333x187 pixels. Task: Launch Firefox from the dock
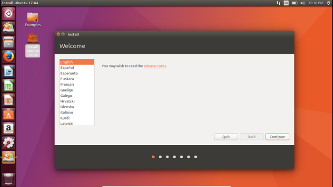click(9, 57)
